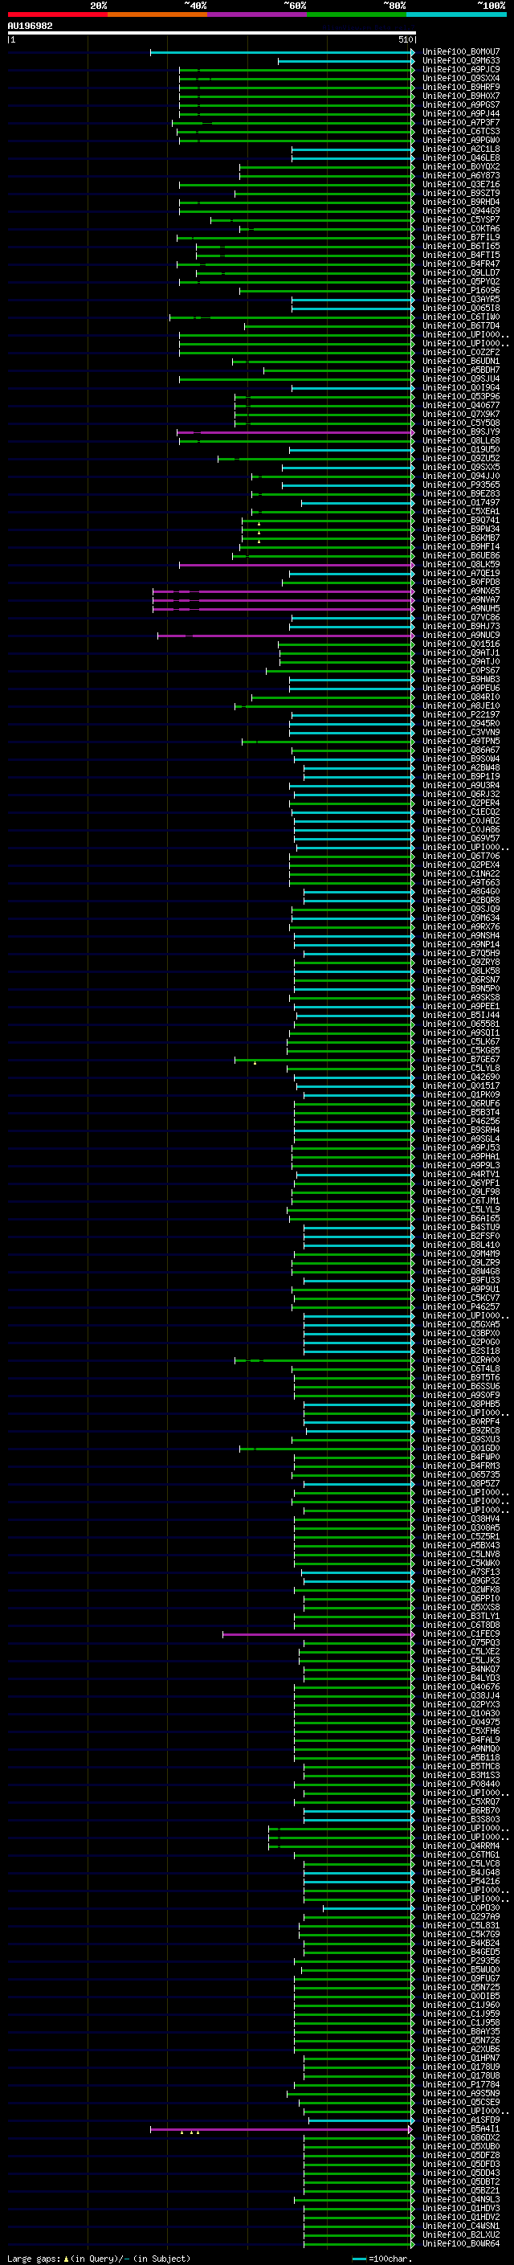Click label UniRef100_Q01516

460,644
